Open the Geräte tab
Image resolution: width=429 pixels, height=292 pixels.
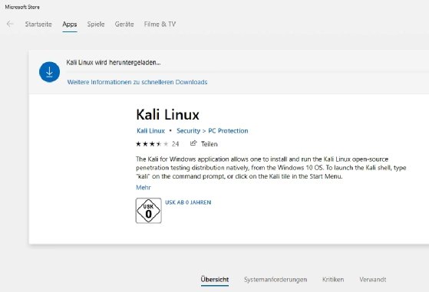click(124, 24)
